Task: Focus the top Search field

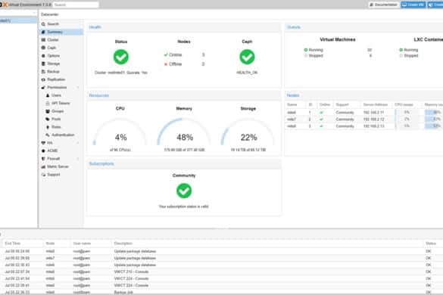Action: (76, 5)
